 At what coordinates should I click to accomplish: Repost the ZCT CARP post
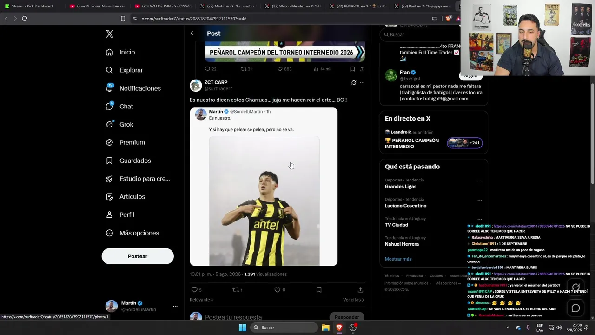(x=237, y=290)
